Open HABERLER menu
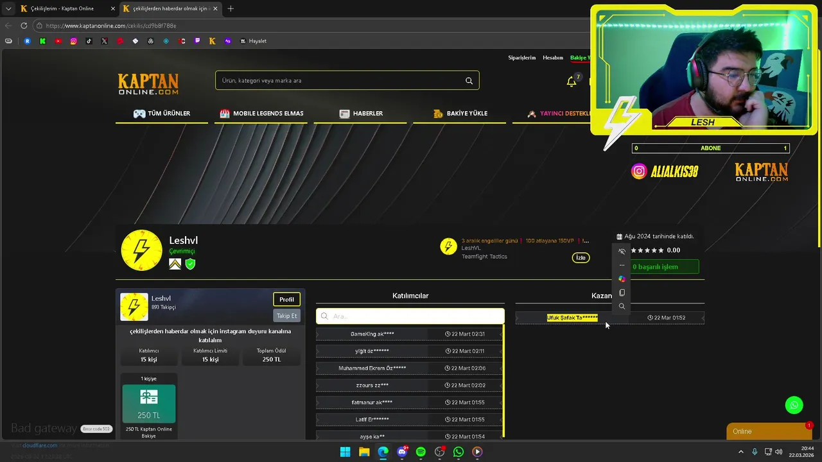The height and width of the screenshot is (462, 822). [361, 114]
